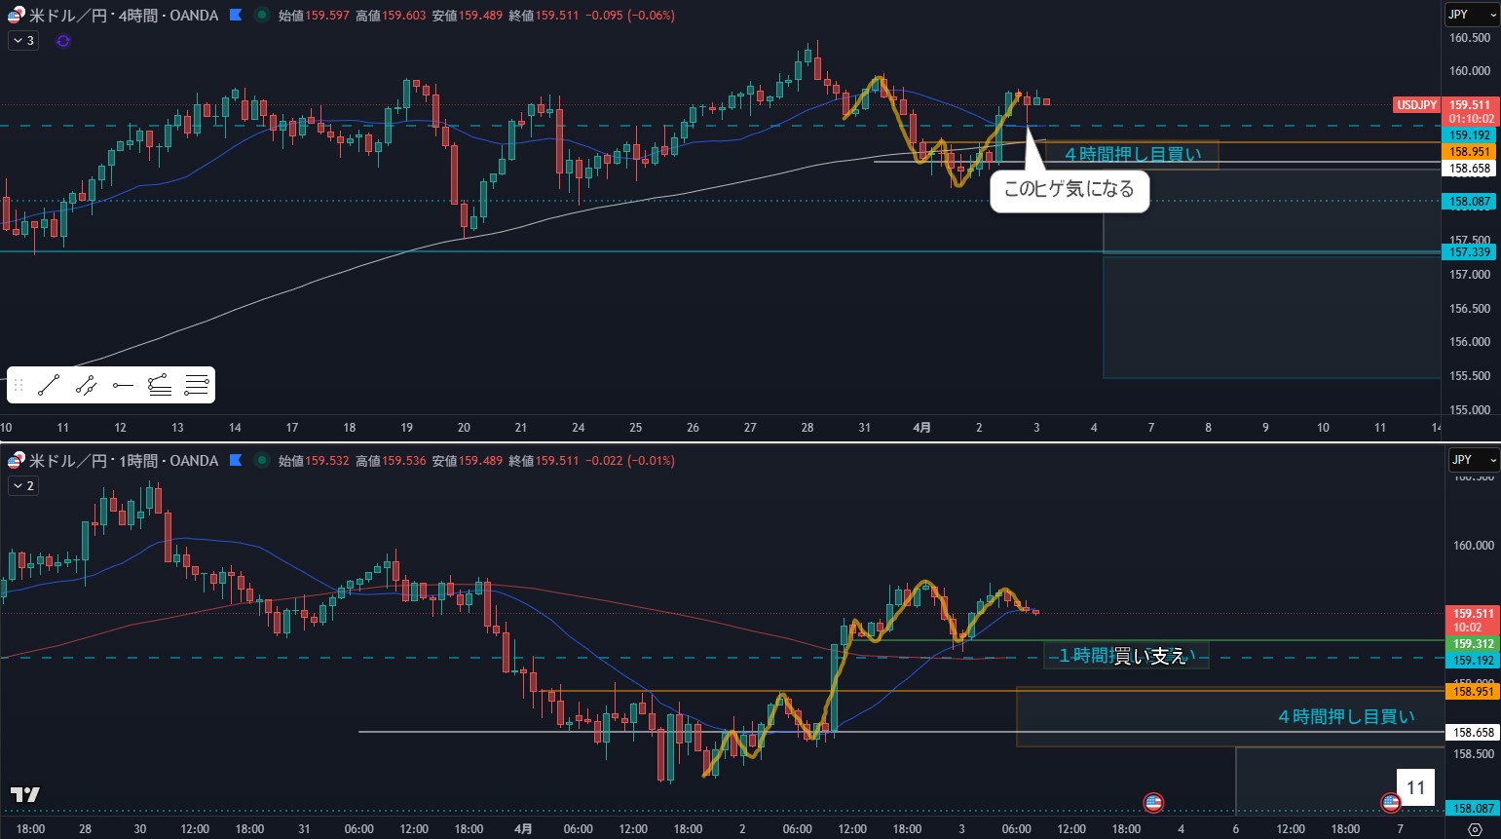Click blue flag icon on 1-hour chart
Viewport: 1501px width, 839px height.
236,461
